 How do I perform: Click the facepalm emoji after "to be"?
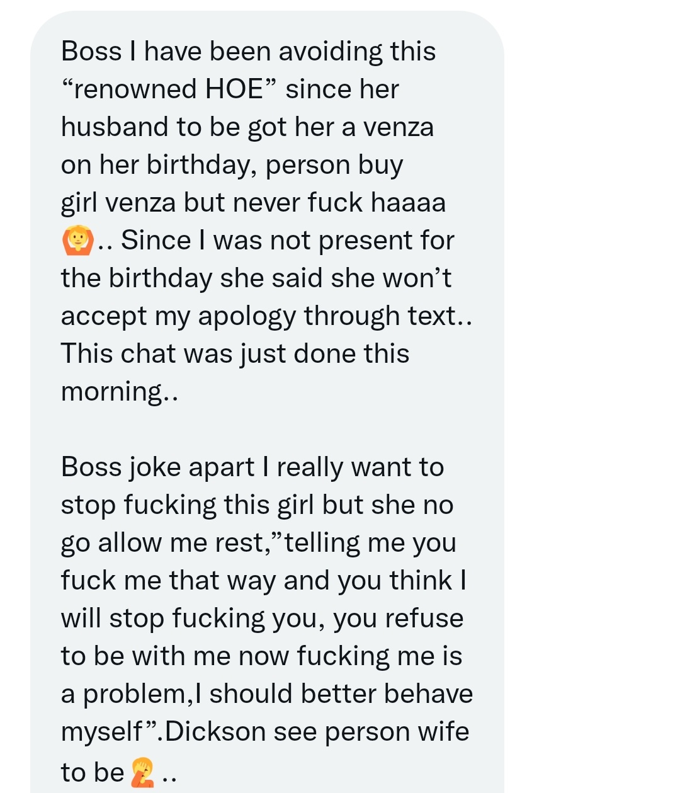(143, 772)
